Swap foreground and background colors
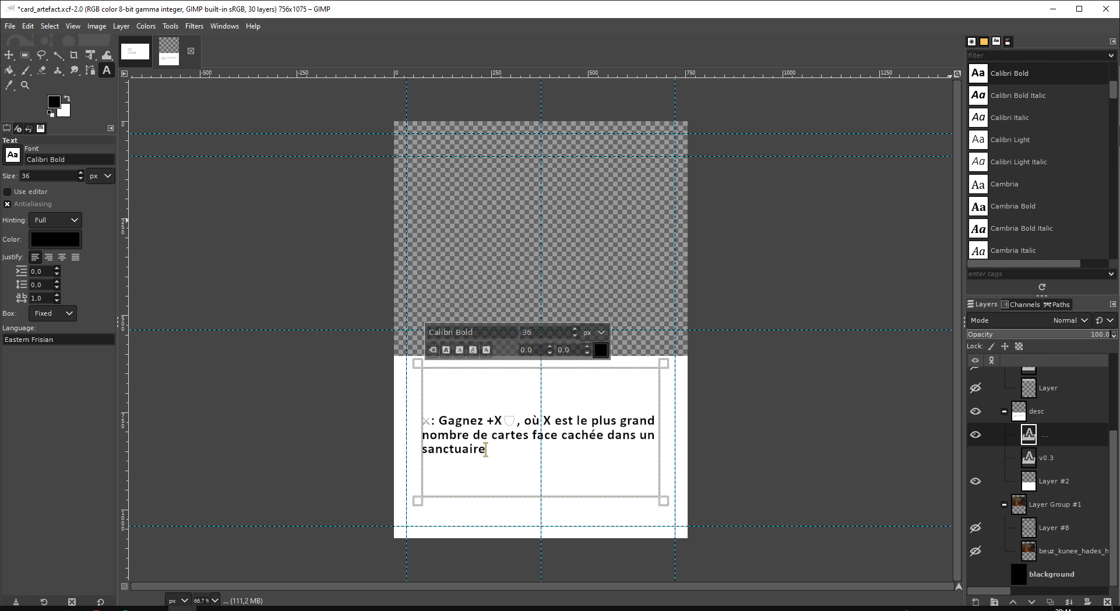1120x611 pixels. 67,98
